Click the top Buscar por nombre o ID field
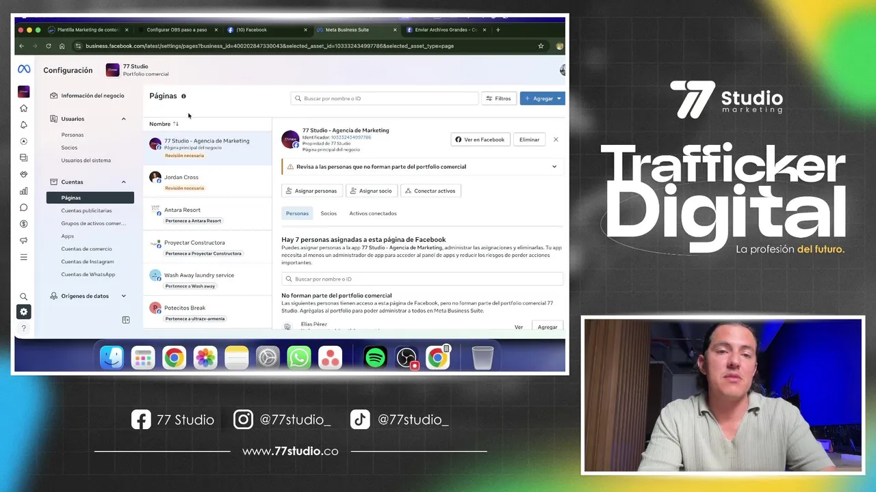Image resolution: width=876 pixels, height=492 pixels. coord(385,98)
